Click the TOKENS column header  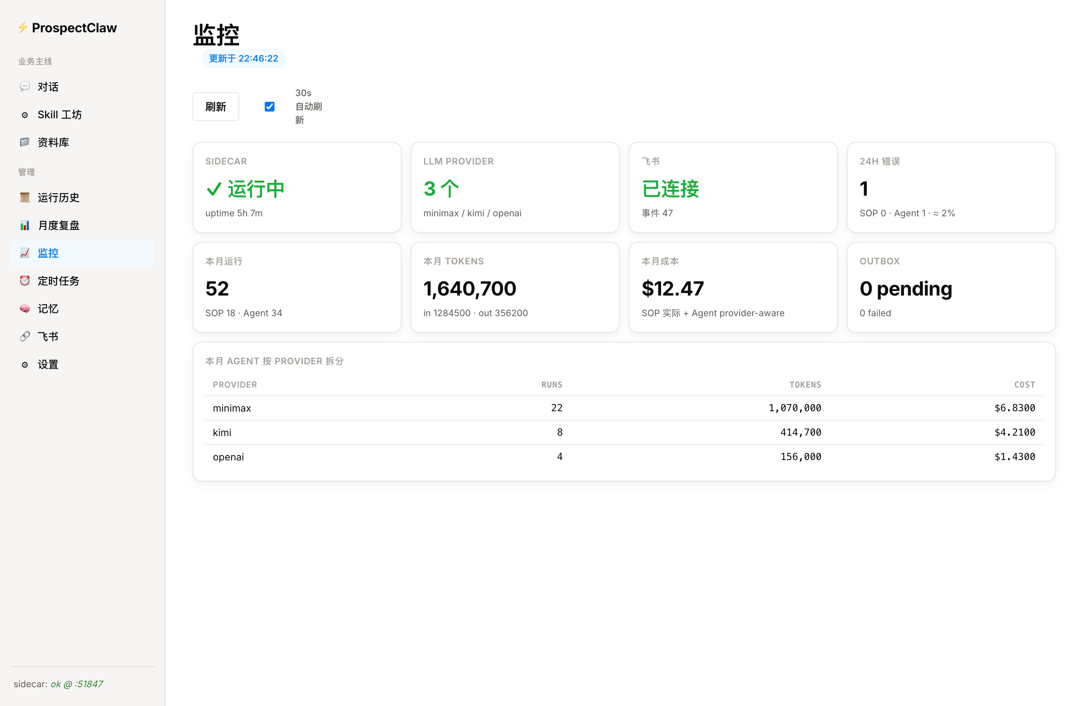805,384
